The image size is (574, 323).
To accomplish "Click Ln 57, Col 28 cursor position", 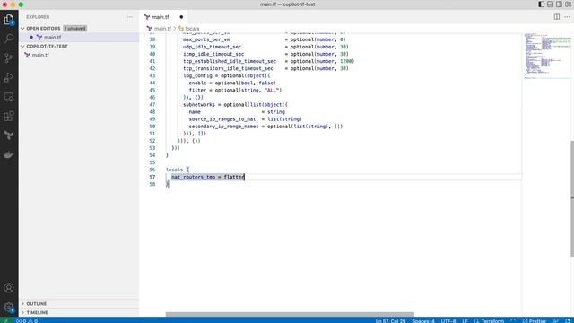I will 390,321.
